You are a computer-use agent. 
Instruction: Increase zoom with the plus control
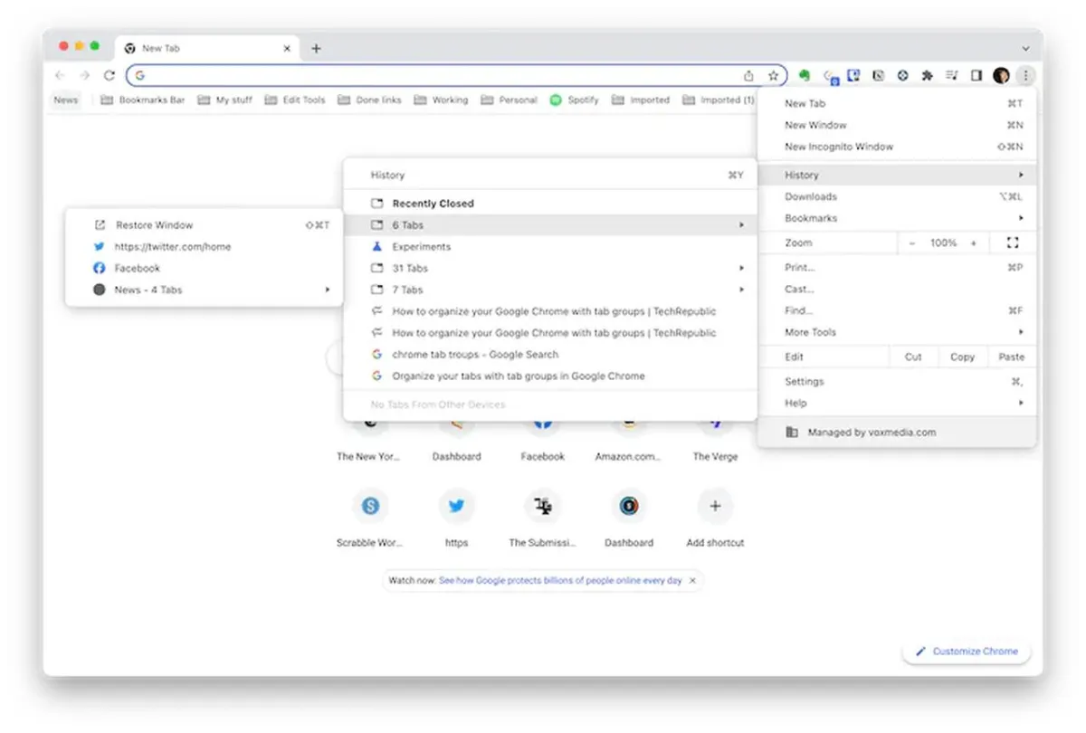[x=973, y=243]
